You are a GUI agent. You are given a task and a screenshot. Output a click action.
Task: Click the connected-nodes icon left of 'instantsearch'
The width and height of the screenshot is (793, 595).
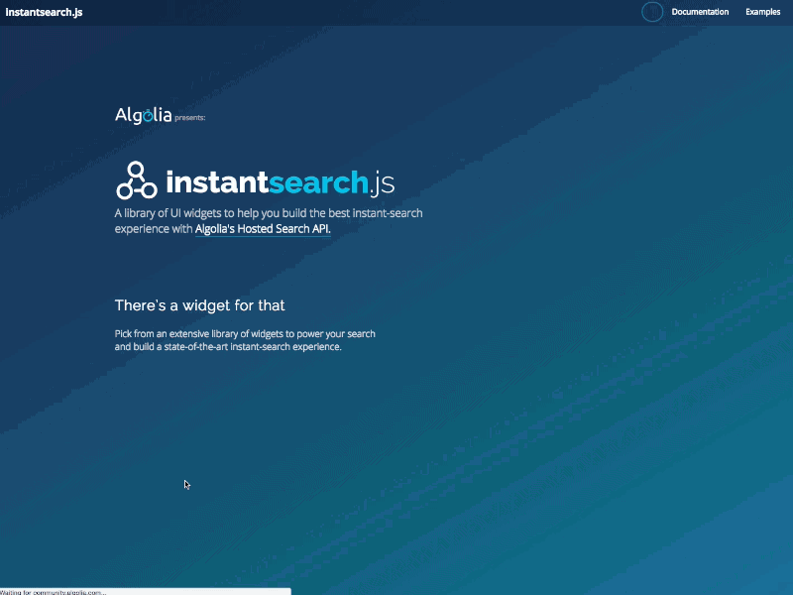(x=137, y=179)
